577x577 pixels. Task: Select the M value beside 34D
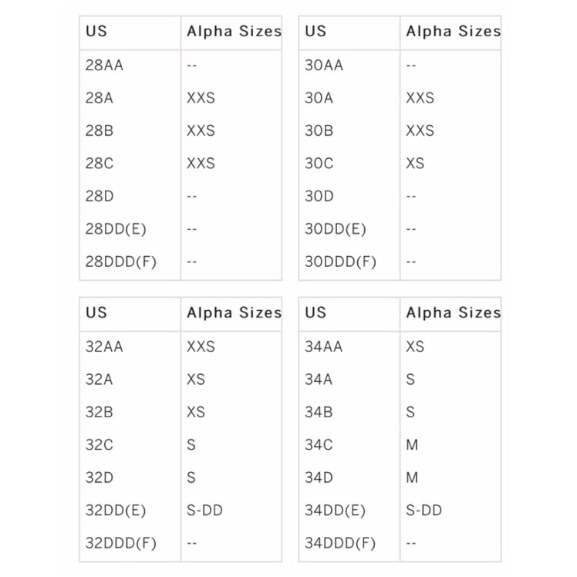point(412,478)
